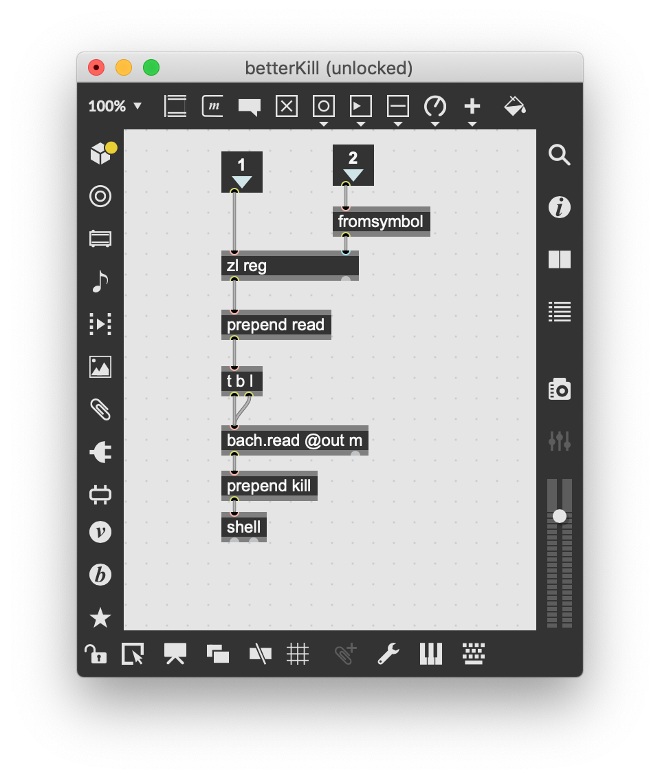The image size is (660, 779).
Task: Open the Plug-ins browser
Action: click(100, 453)
